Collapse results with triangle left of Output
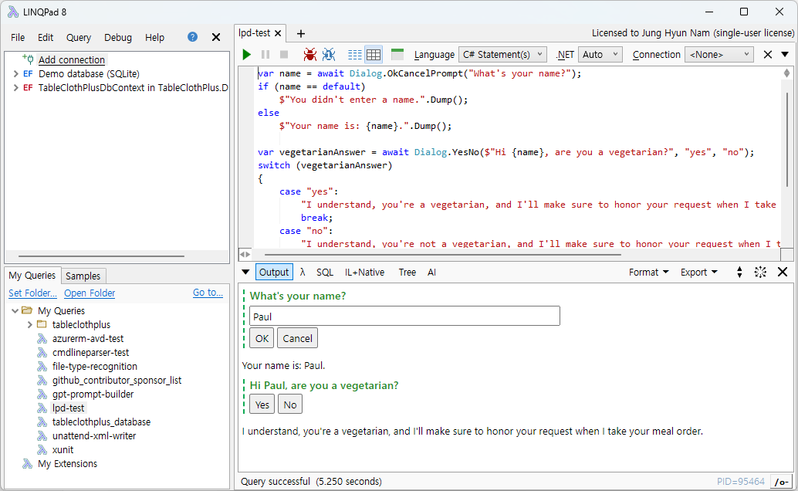The height and width of the screenshot is (491, 798). click(x=245, y=272)
